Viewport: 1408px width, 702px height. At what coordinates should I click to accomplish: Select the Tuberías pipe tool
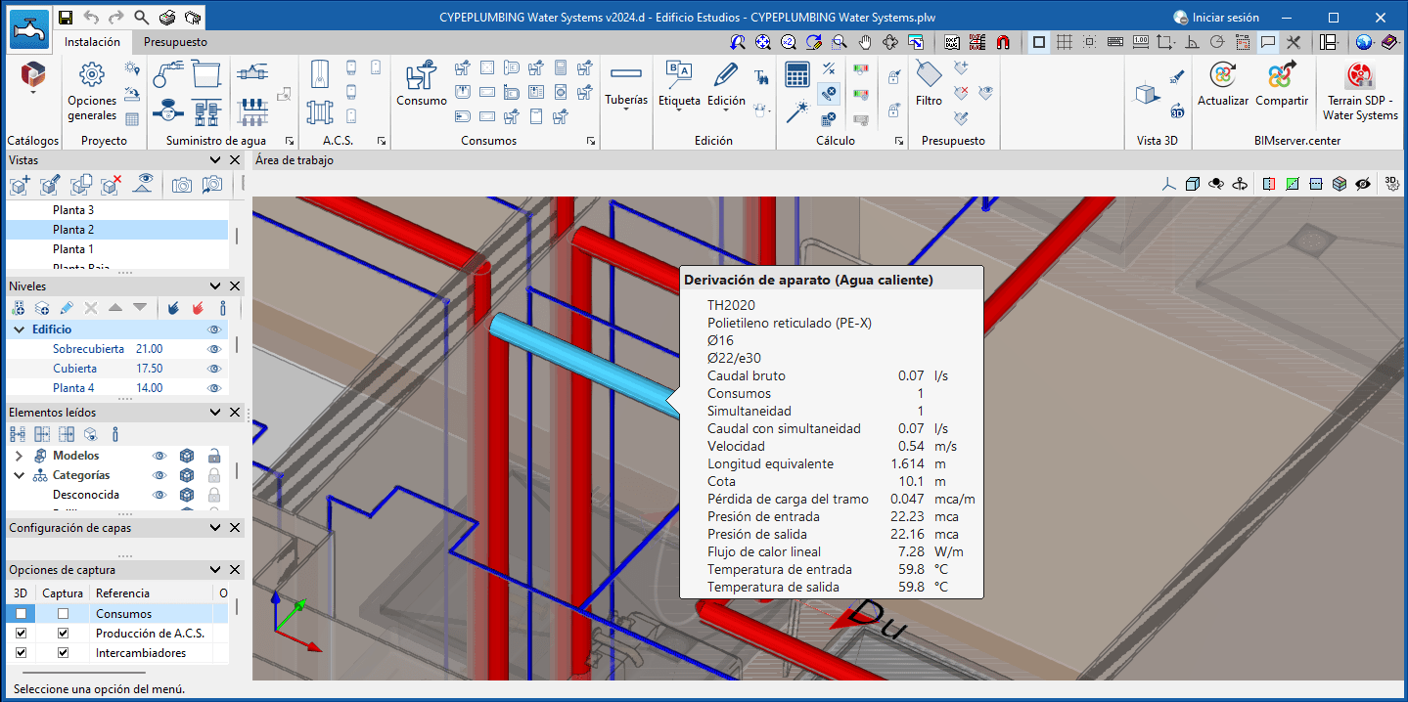[625, 83]
